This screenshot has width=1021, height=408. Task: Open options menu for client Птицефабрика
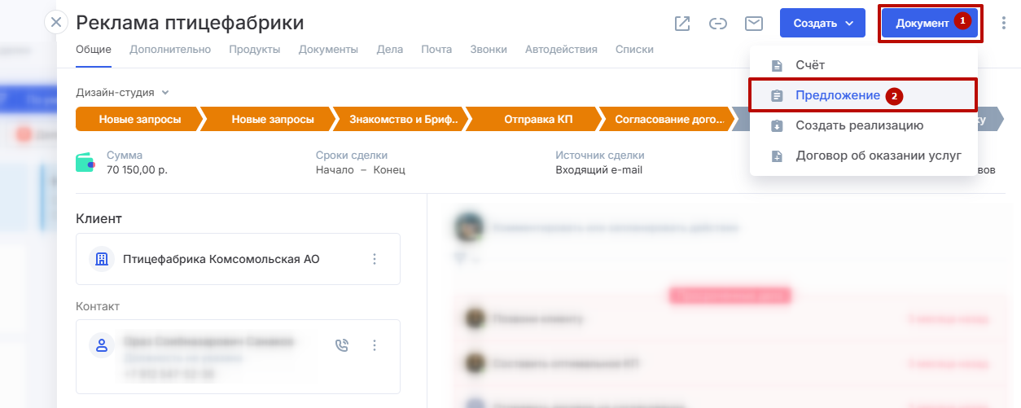[375, 259]
